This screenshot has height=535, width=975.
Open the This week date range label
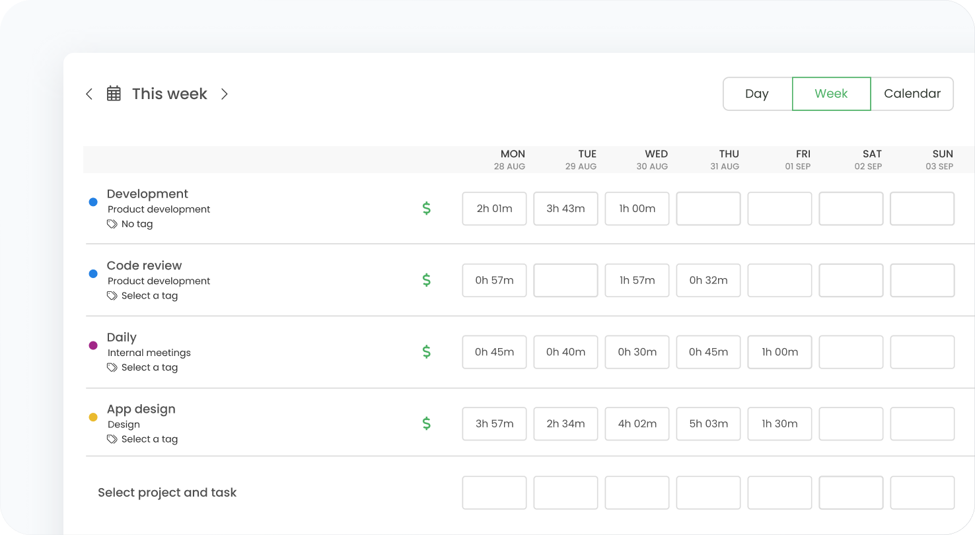(x=170, y=94)
